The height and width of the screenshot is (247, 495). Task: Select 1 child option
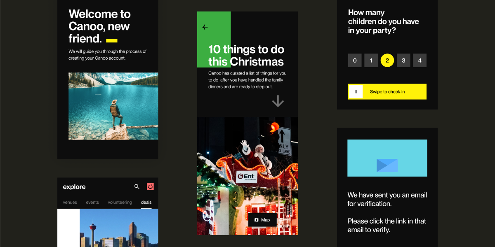point(371,61)
